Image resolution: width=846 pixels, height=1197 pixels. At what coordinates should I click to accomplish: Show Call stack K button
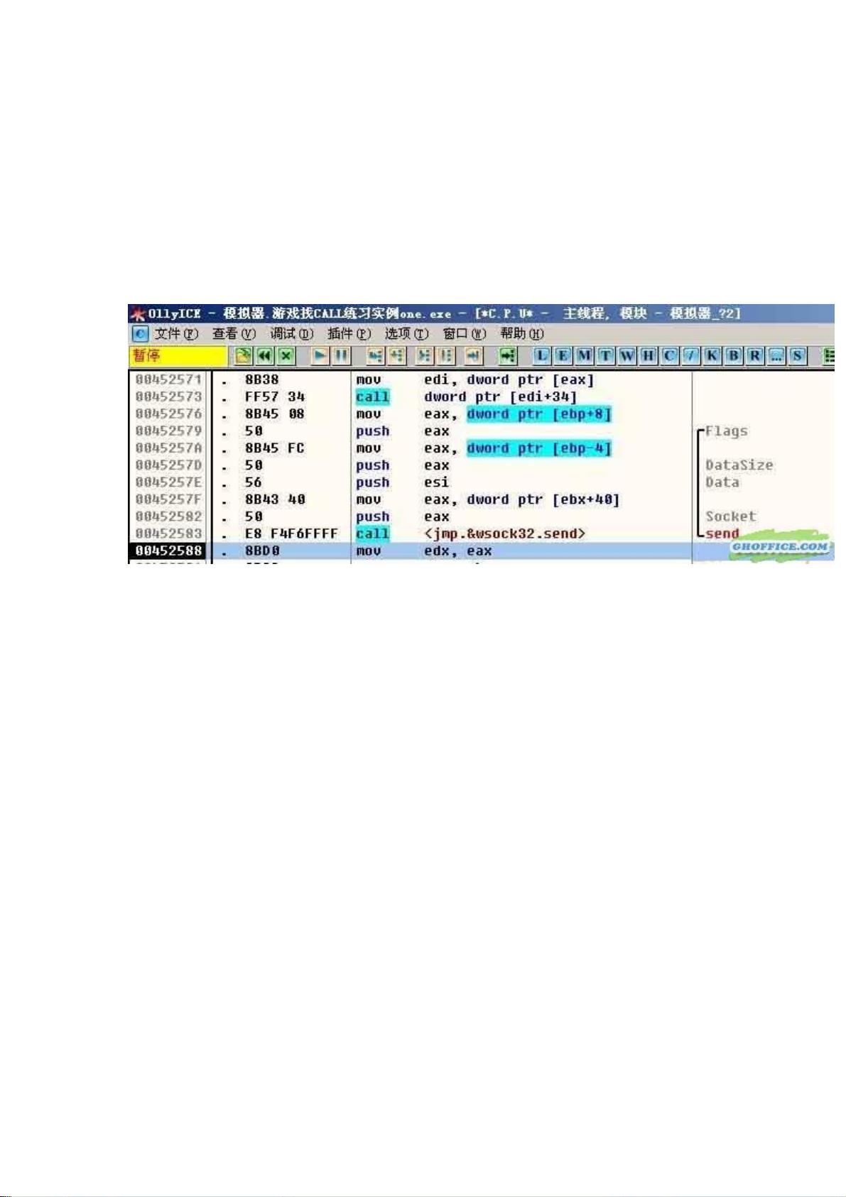[712, 355]
